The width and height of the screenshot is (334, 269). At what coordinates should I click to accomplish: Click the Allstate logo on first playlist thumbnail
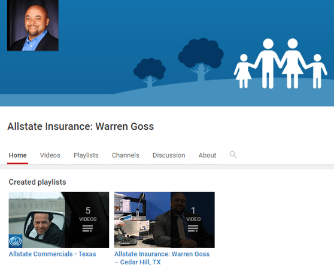[16, 241]
